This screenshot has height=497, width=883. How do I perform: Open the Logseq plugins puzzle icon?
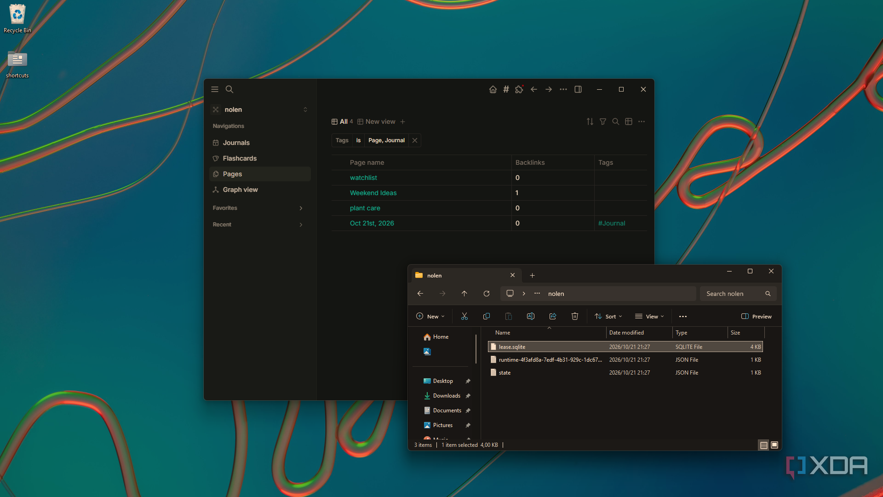click(519, 89)
